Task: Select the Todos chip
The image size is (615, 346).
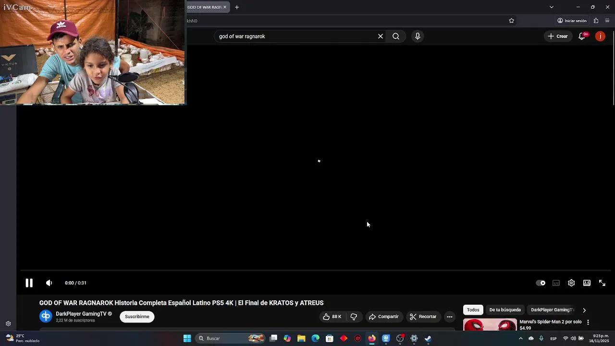Action: (473, 310)
